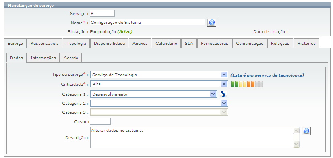Switch to the Responsáveis tab
The height and width of the screenshot is (158, 333).
click(x=45, y=44)
